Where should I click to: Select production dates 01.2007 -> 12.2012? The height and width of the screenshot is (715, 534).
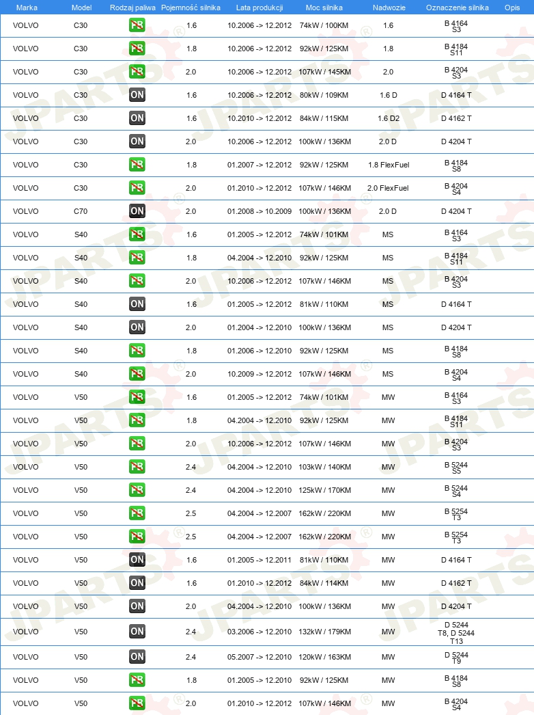259,165
